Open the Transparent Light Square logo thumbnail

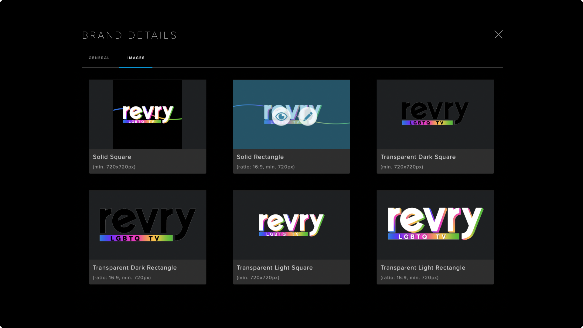(x=291, y=225)
